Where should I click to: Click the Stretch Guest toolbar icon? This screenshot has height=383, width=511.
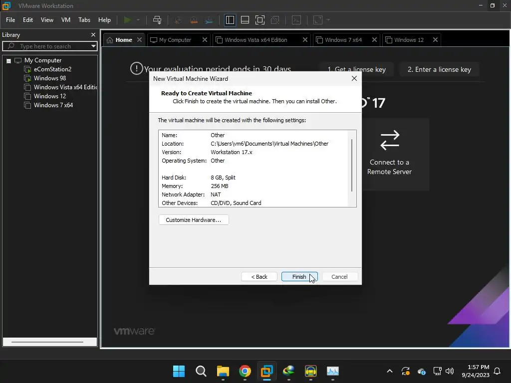(x=318, y=20)
